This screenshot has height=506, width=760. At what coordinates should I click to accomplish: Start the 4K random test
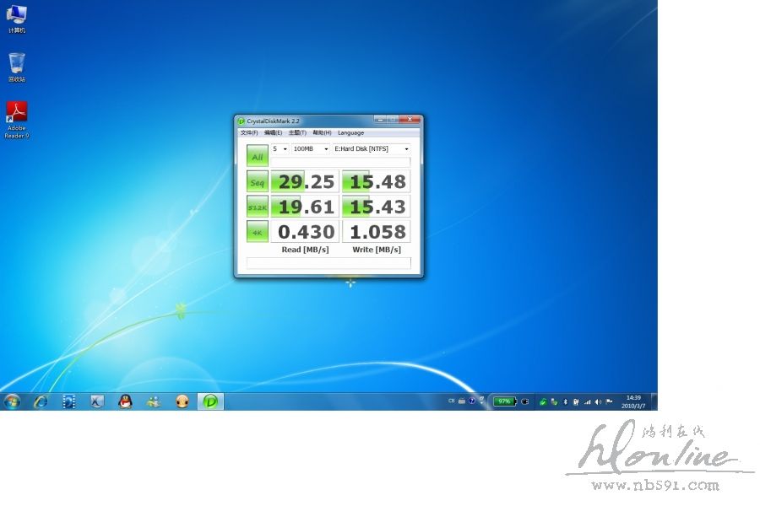tap(257, 231)
